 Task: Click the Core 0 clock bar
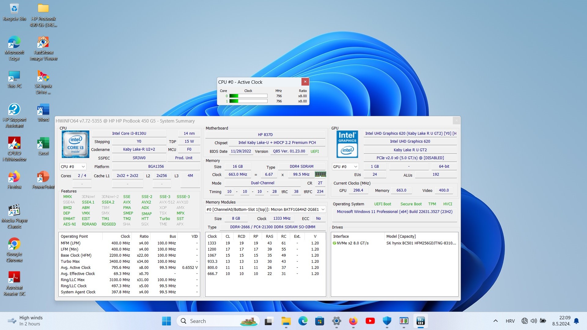pyautogui.click(x=248, y=96)
